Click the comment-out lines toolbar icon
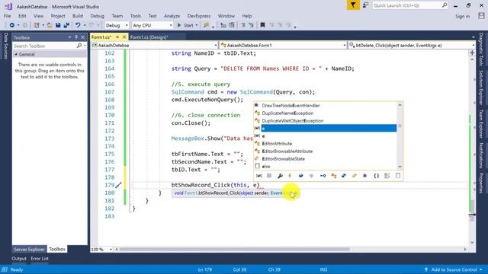488x274 pixels. (243, 25)
